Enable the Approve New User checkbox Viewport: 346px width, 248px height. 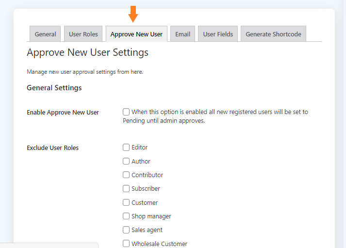126,112
